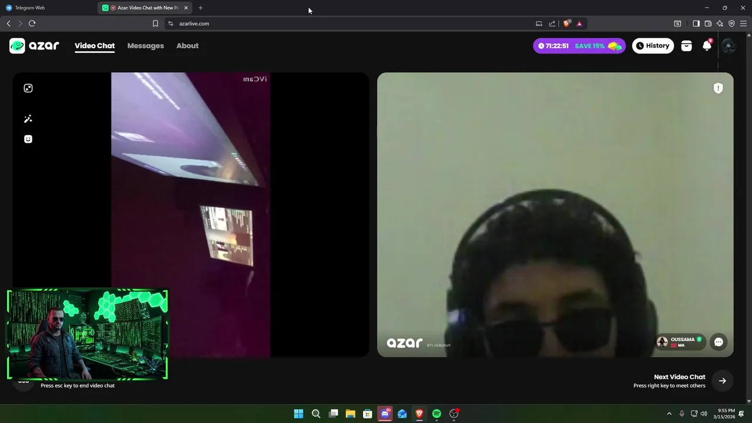Open the face sticker icon
Viewport: 752px width, 423px height.
click(28, 139)
